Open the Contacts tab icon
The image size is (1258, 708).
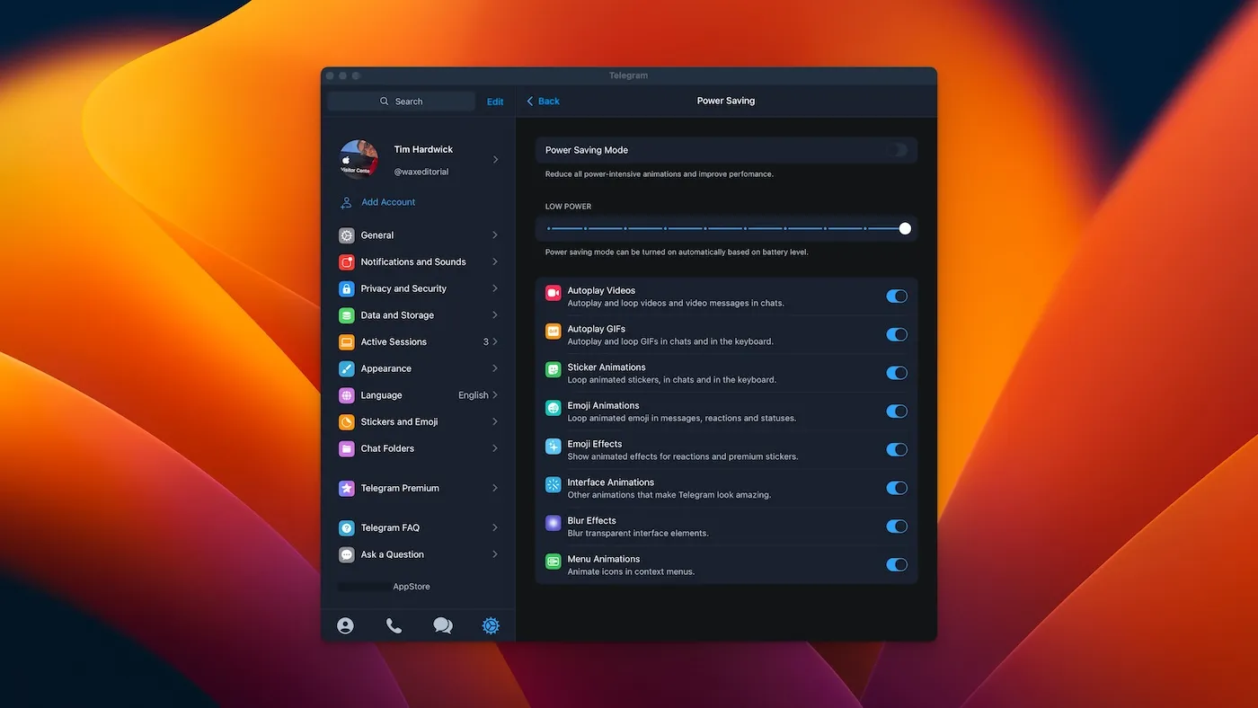pyautogui.click(x=345, y=625)
